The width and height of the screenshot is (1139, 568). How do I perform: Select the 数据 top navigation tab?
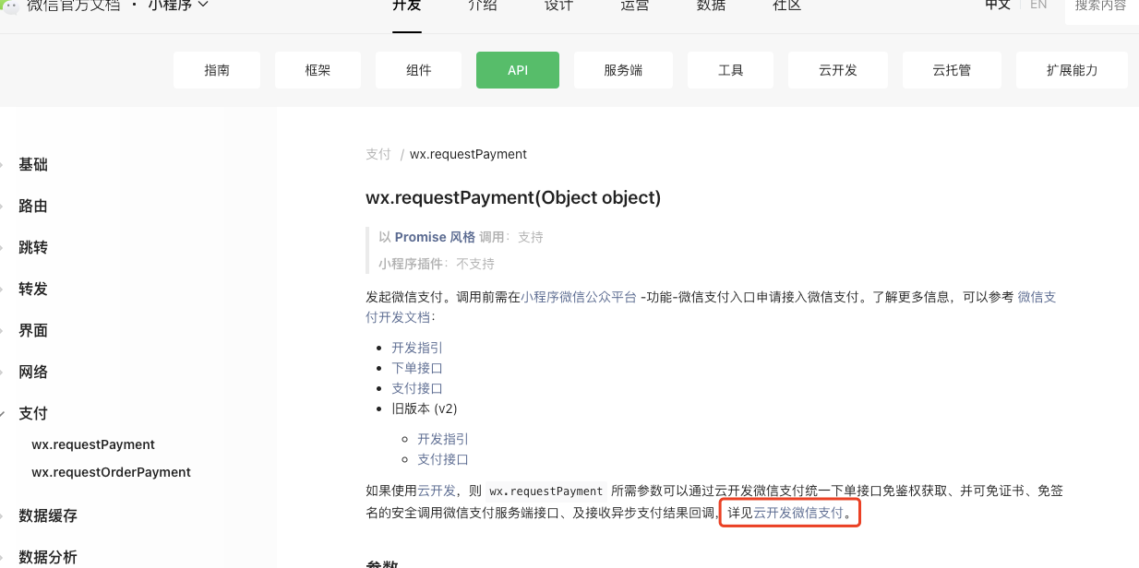pyautogui.click(x=711, y=6)
